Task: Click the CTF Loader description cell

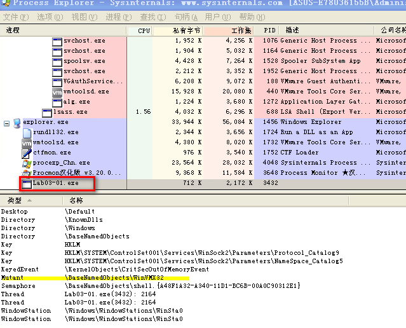Action: [x=300, y=153]
